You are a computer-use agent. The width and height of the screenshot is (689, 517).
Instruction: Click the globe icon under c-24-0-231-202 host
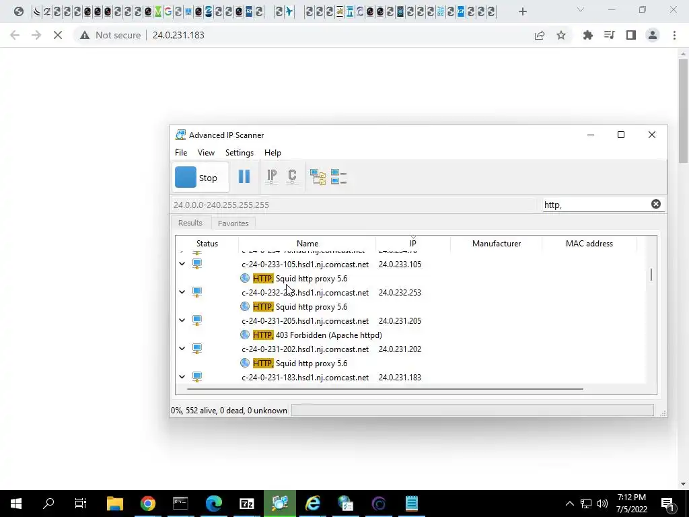[245, 363]
